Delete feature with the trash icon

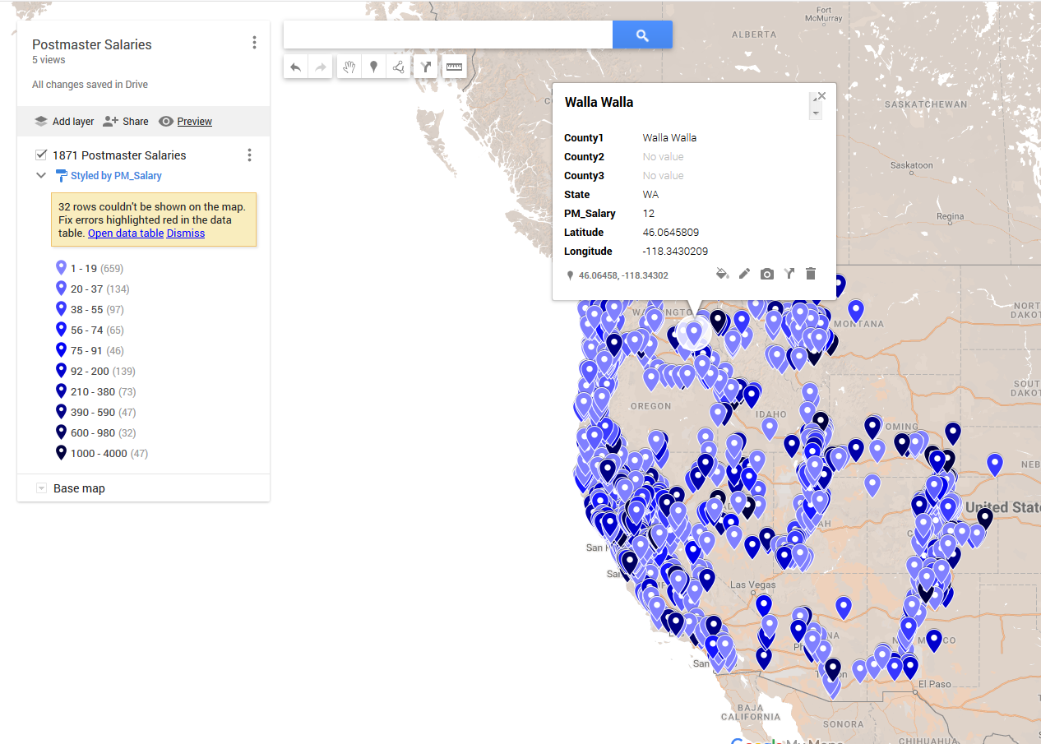tap(811, 274)
